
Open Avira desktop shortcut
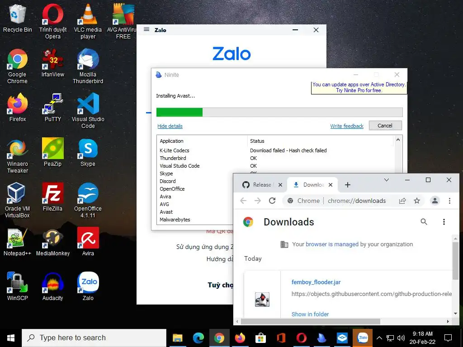coord(88,242)
